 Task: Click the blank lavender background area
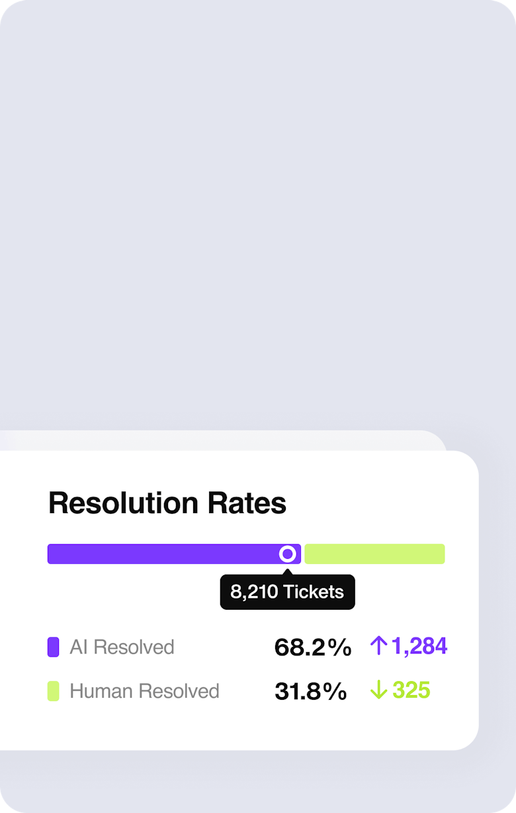click(258, 212)
